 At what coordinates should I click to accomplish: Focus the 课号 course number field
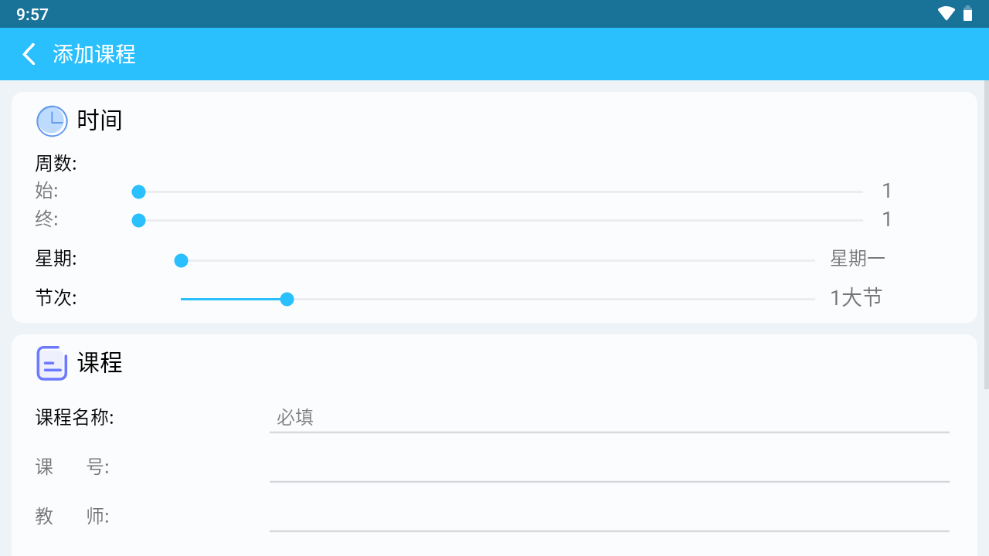(609, 467)
